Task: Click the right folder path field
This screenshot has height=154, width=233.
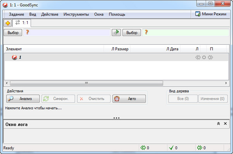Action: [x=186, y=32]
